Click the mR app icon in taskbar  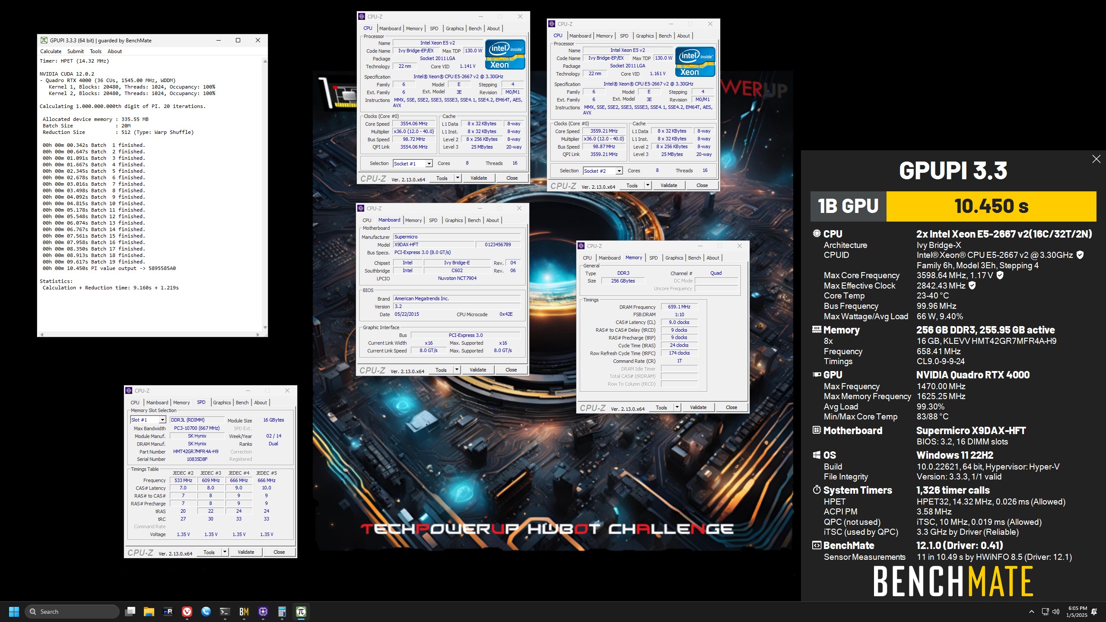tap(168, 612)
